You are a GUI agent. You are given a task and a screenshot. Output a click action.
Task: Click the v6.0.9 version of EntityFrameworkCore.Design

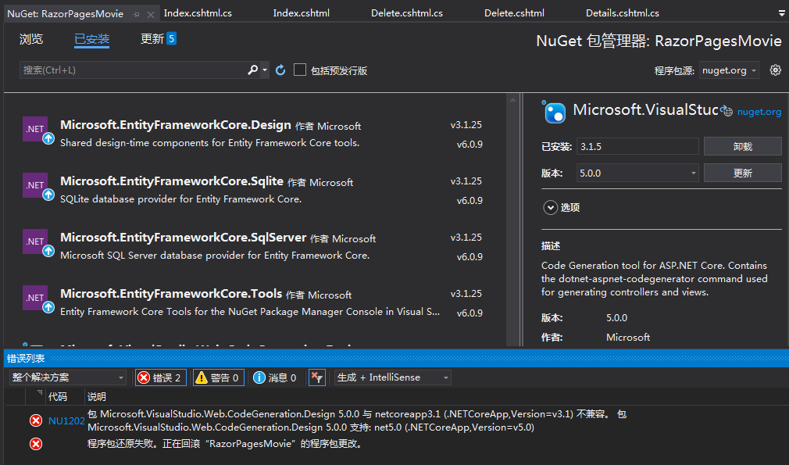(469, 145)
